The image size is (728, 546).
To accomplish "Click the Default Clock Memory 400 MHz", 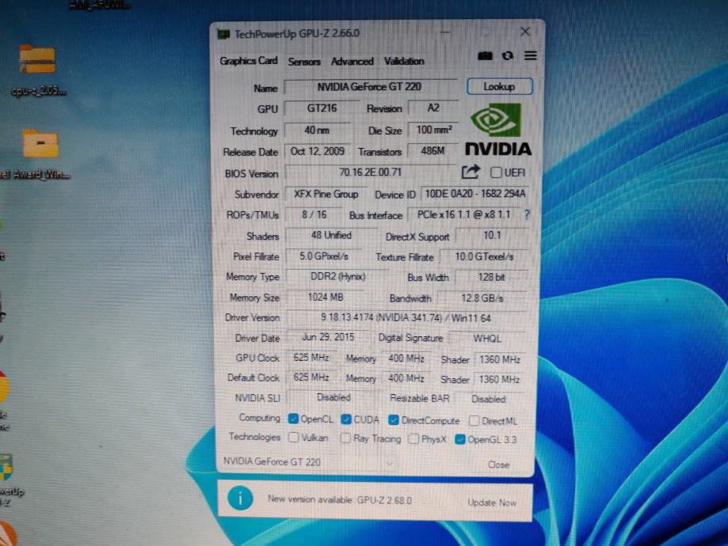I will 406,378.
